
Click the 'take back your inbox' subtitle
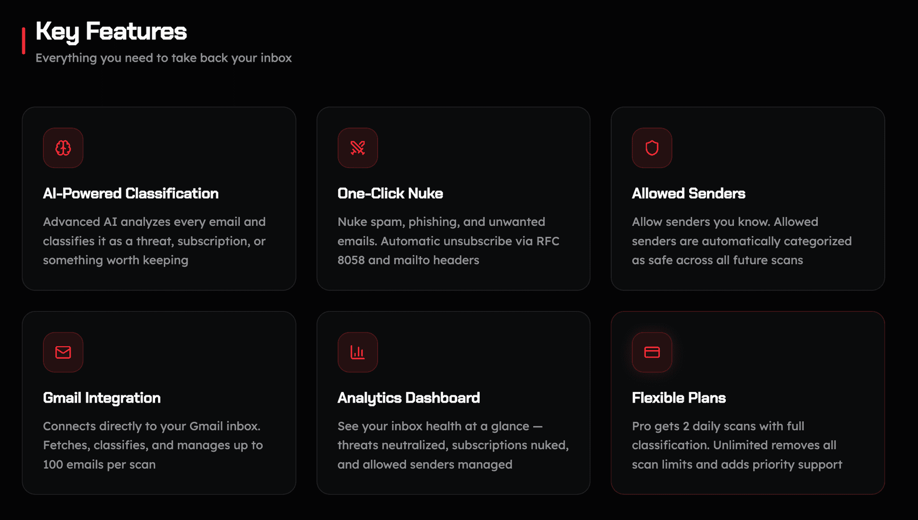click(x=163, y=58)
